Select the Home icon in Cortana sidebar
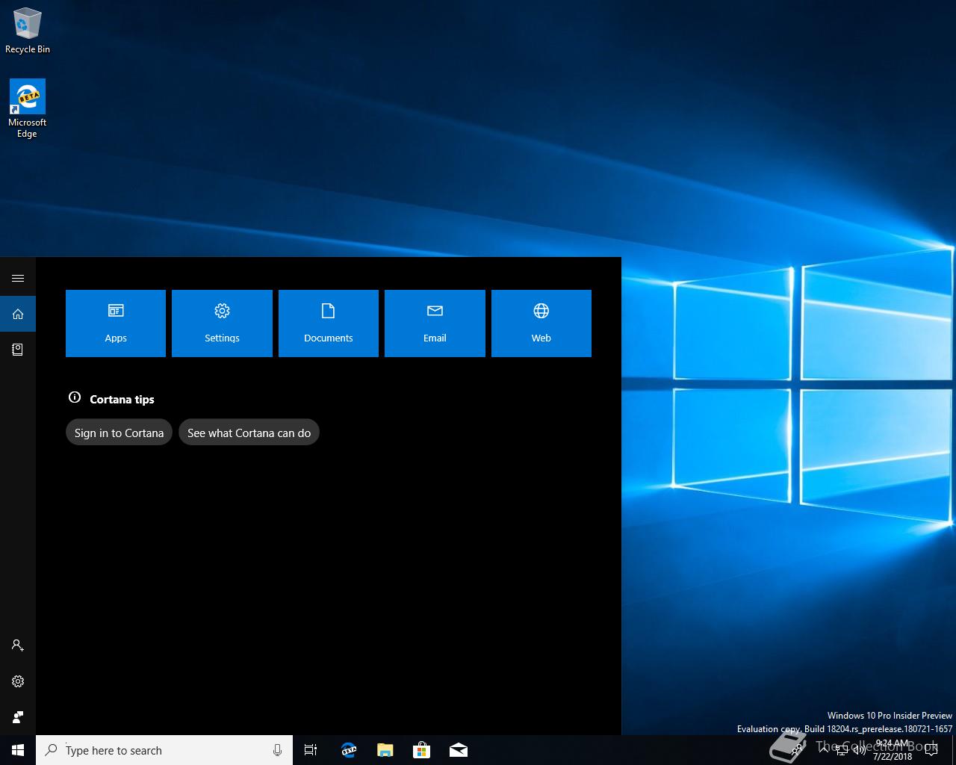This screenshot has width=956, height=765. (x=18, y=314)
